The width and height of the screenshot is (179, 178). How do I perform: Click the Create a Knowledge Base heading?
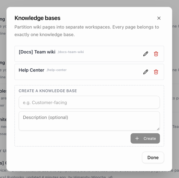[x=48, y=91]
